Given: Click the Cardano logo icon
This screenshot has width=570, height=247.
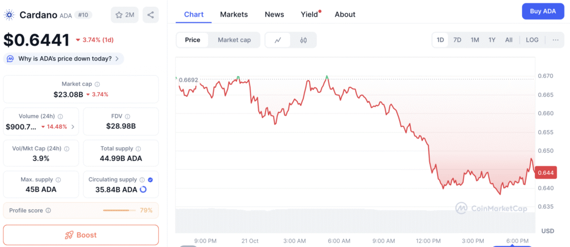Looking at the screenshot, I should [x=9, y=15].
